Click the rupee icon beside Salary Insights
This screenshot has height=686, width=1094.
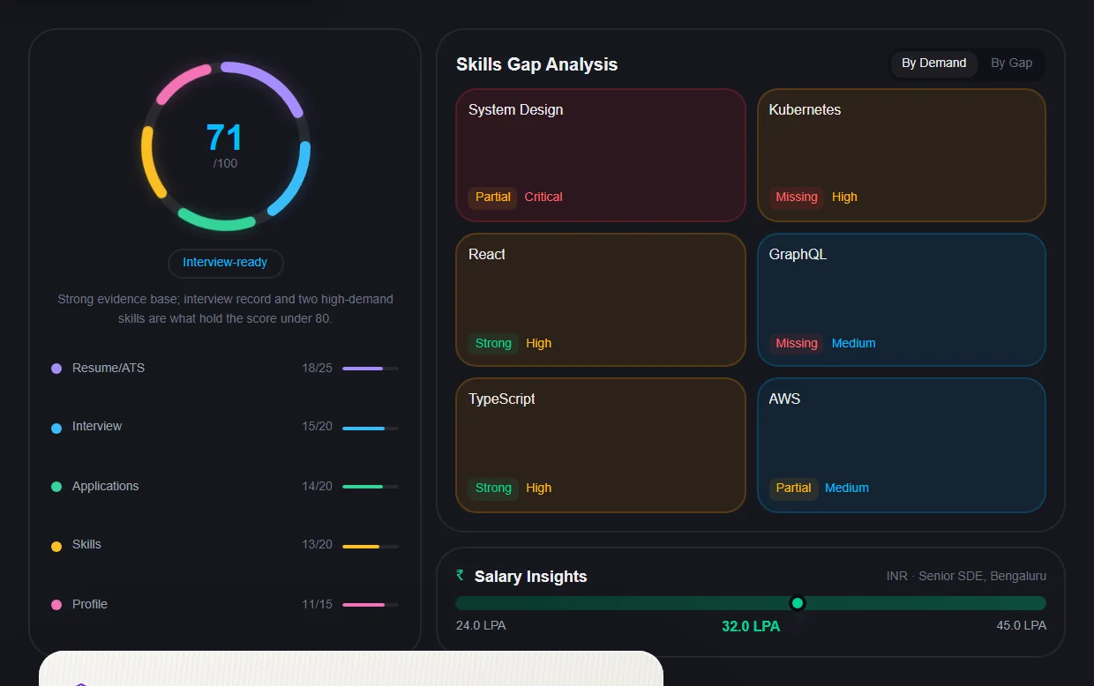[x=460, y=575]
